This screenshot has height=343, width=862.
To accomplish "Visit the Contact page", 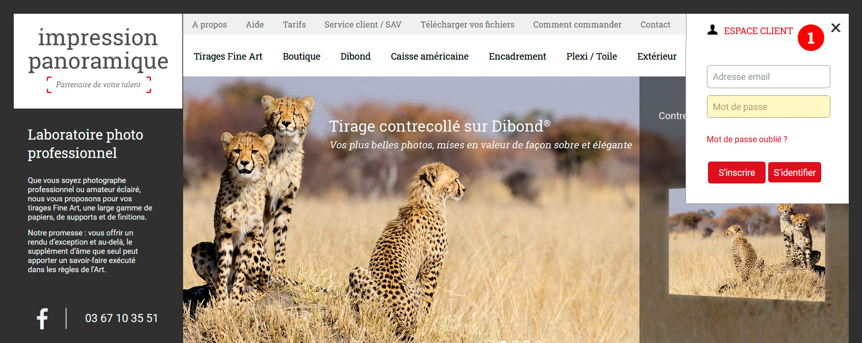I will coord(655,24).
